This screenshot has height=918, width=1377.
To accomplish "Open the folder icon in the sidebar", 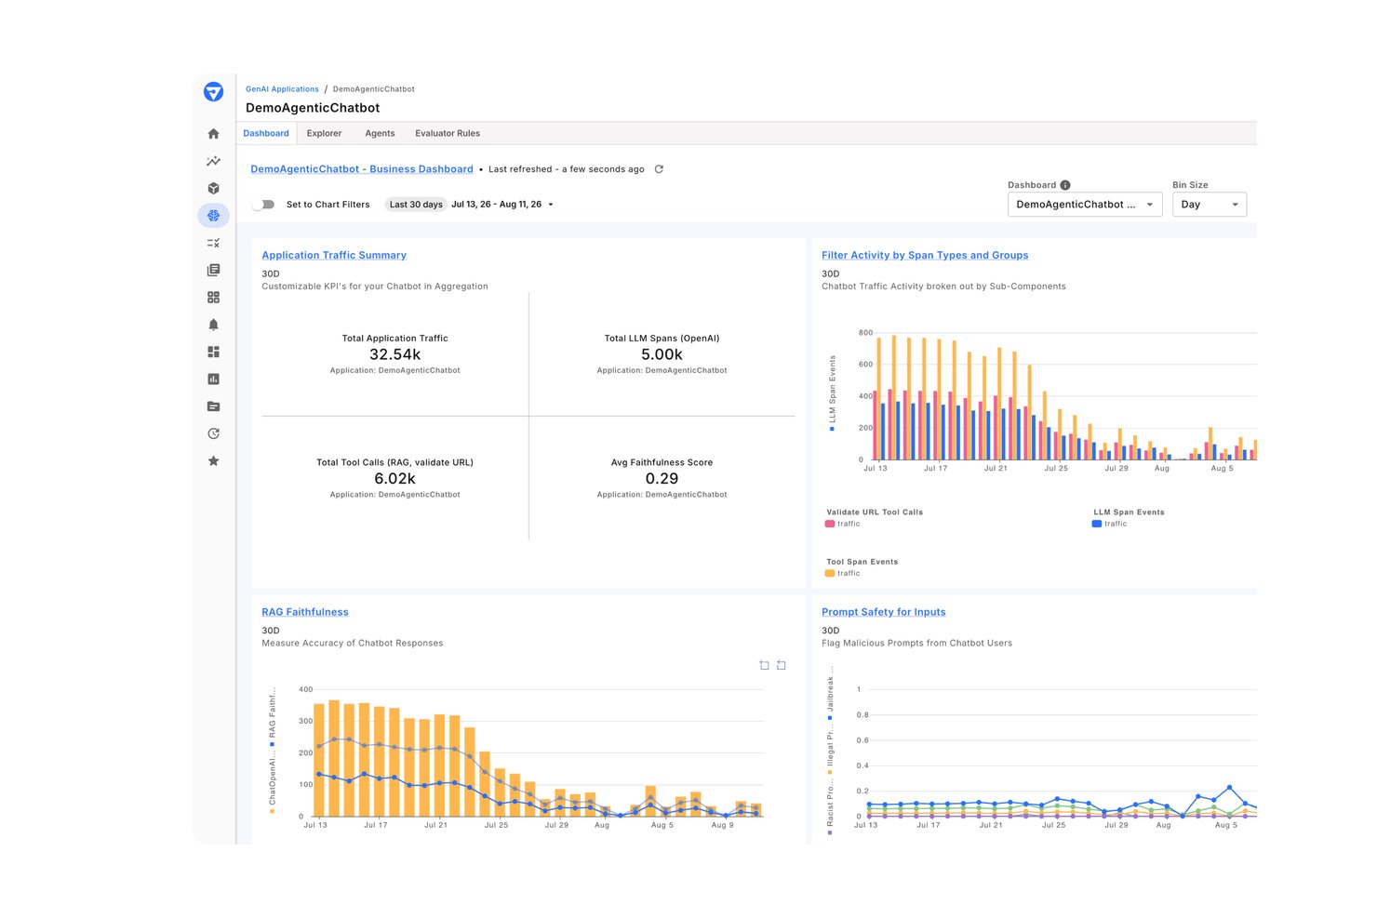I will tap(213, 406).
